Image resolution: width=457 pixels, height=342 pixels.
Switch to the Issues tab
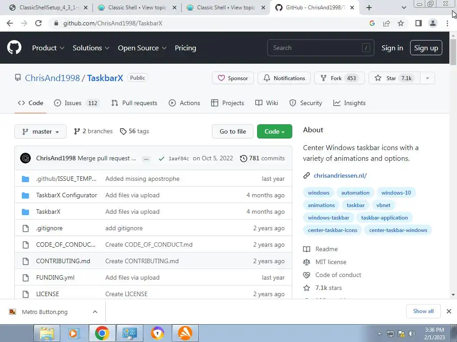[77, 103]
